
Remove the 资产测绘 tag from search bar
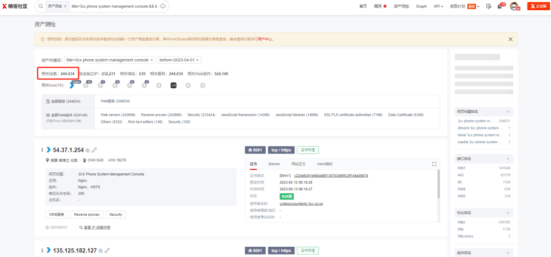click(65, 6)
